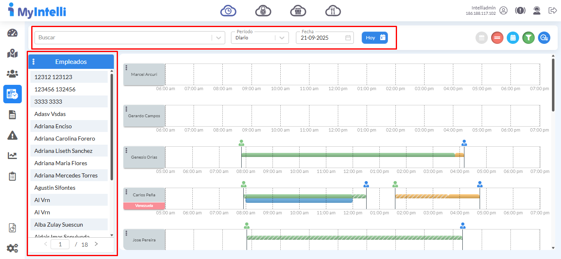The image size is (561, 259).
Task: Go to the next page of employees
Action: point(96,244)
